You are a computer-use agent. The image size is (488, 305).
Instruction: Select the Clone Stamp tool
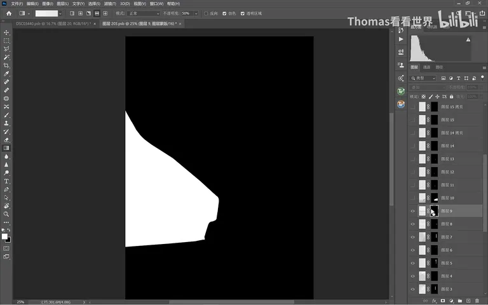(6, 123)
